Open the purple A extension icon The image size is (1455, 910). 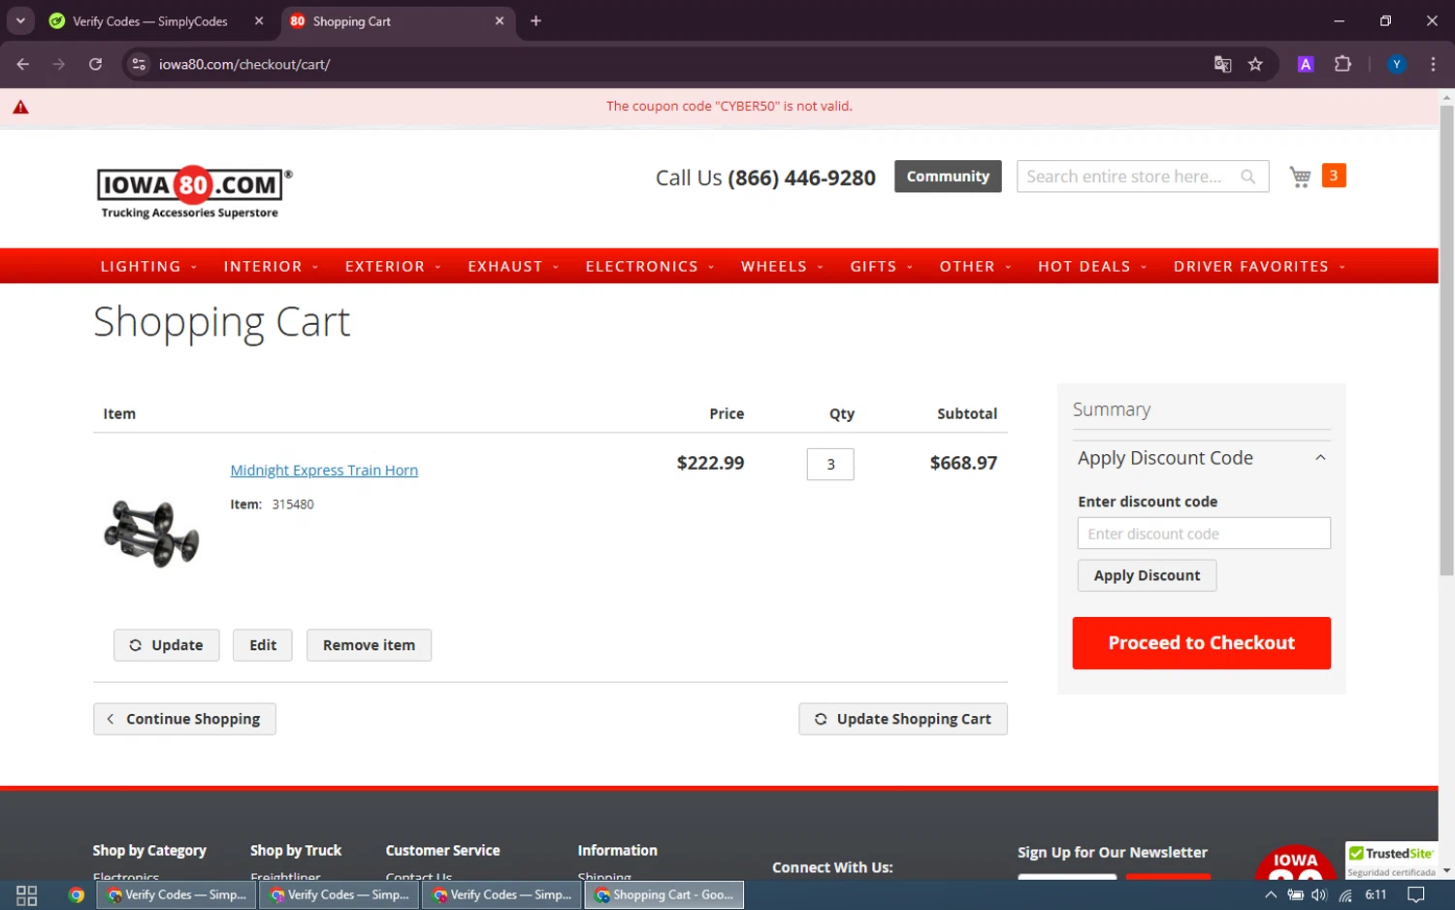point(1306,64)
